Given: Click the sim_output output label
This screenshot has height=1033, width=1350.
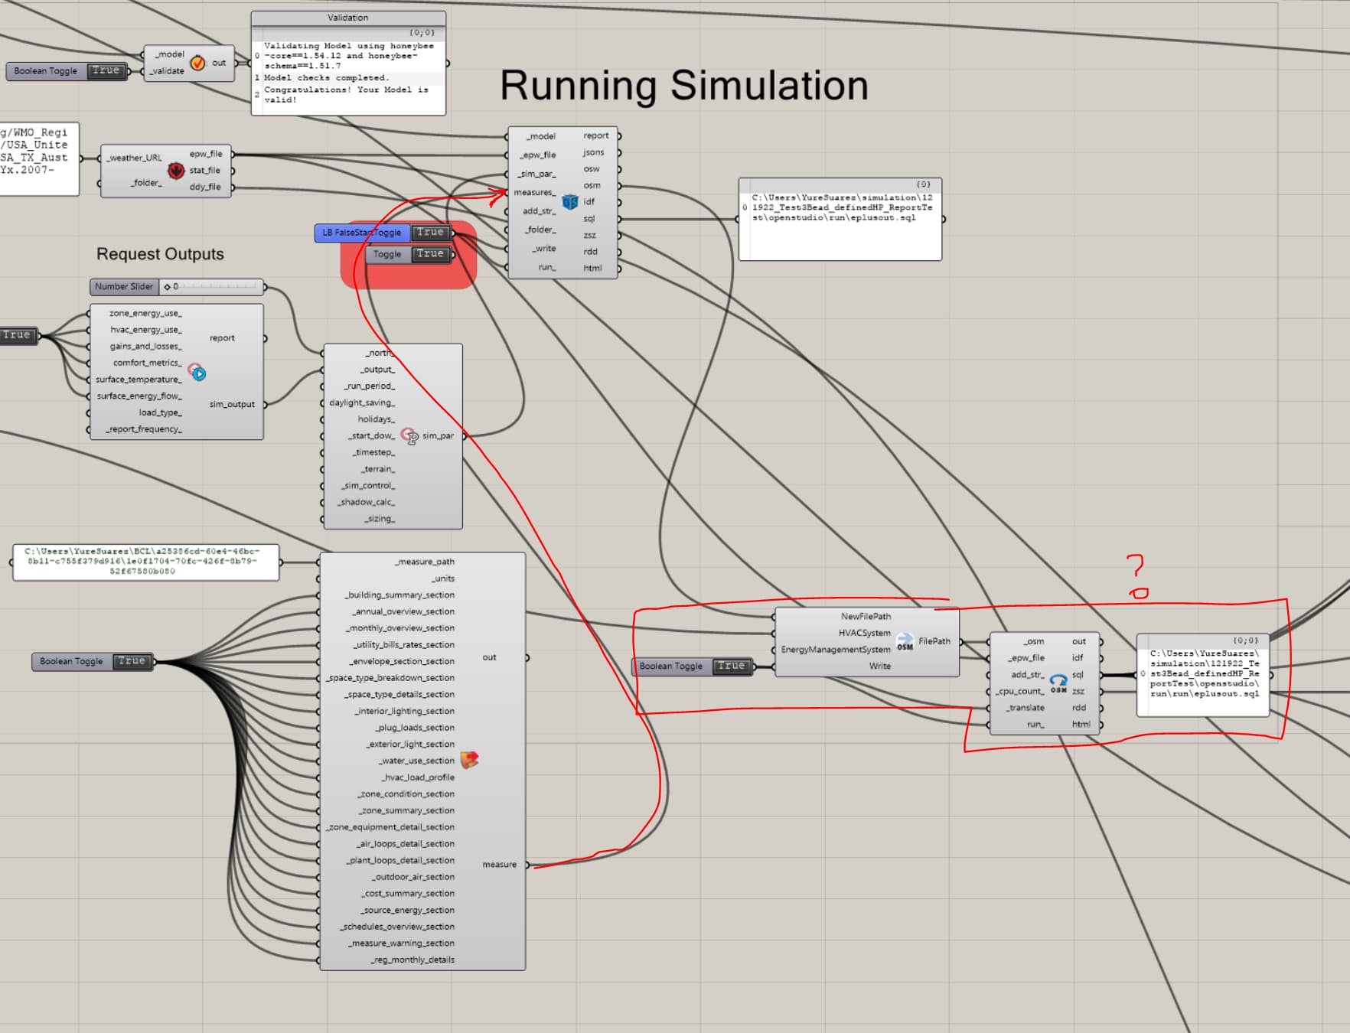Looking at the screenshot, I should point(232,404).
